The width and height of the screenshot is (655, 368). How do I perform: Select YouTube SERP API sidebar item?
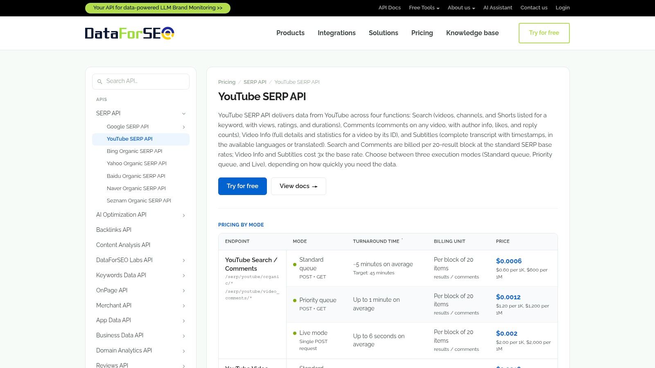pos(141,139)
